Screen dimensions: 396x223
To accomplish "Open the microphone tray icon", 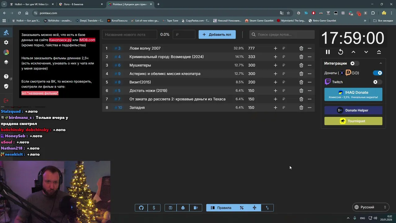I will coord(355,218).
